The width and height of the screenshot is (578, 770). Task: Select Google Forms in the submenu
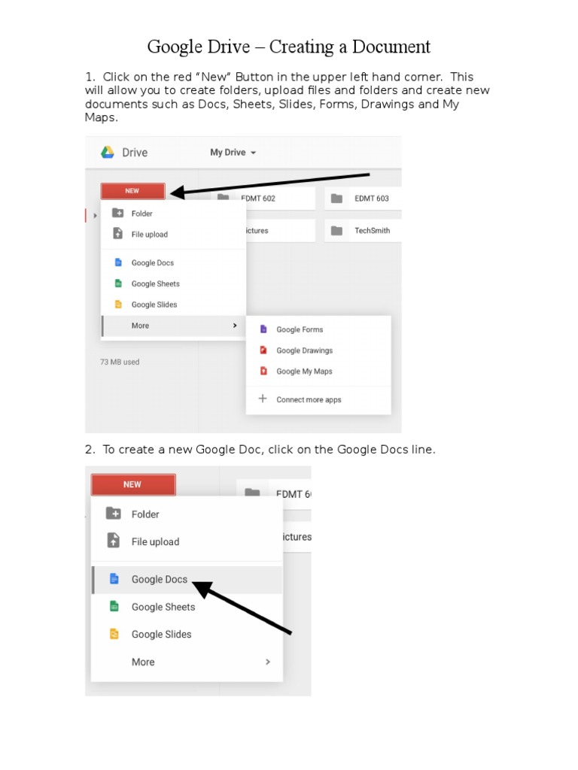click(318, 329)
